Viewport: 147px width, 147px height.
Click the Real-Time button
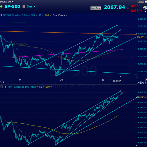pos(96,8)
